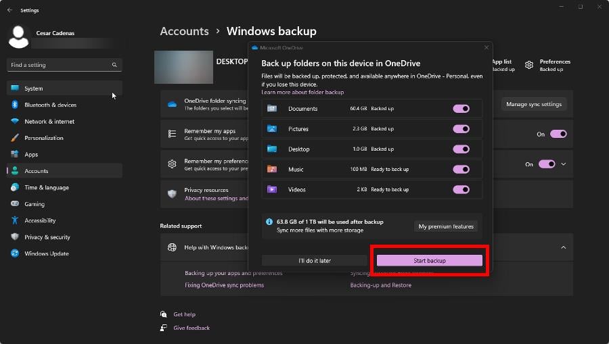Open Learn more about folder backup link

tap(302, 92)
